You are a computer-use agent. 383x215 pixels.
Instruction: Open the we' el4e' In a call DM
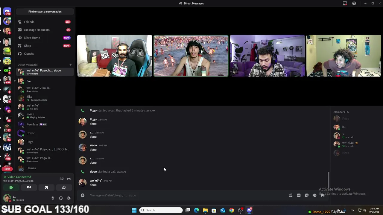click(x=45, y=107)
